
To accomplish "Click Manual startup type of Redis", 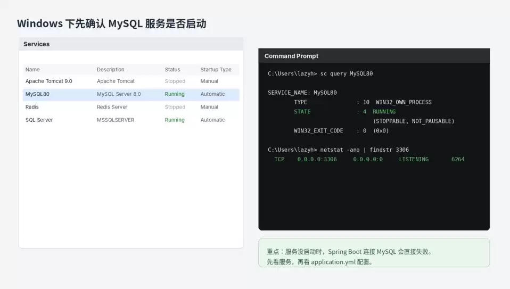I will pyautogui.click(x=209, y=107).
